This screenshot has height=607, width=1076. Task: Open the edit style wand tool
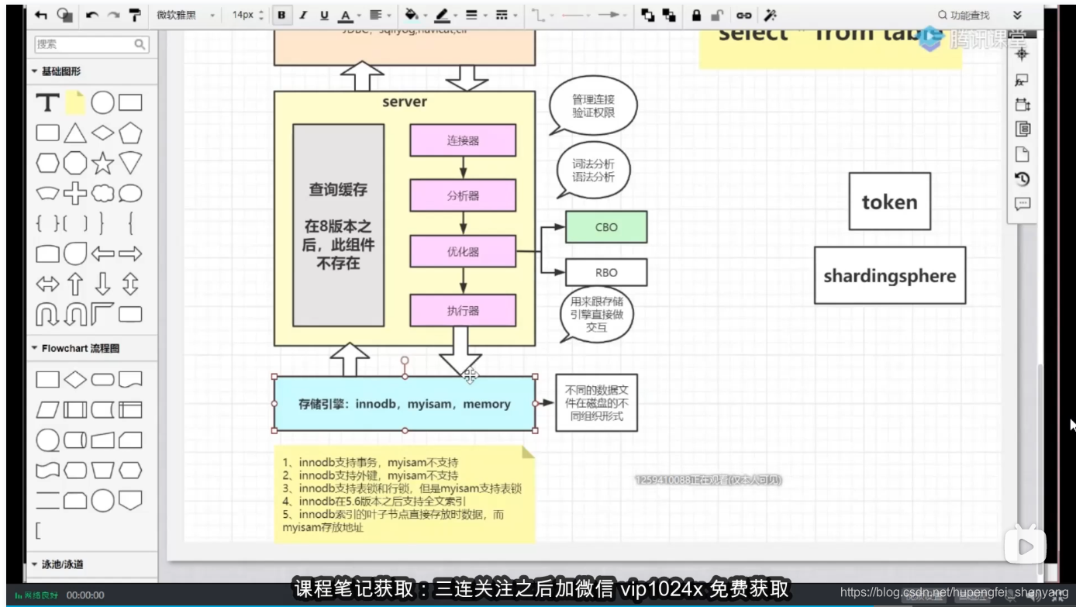(770, 15)
